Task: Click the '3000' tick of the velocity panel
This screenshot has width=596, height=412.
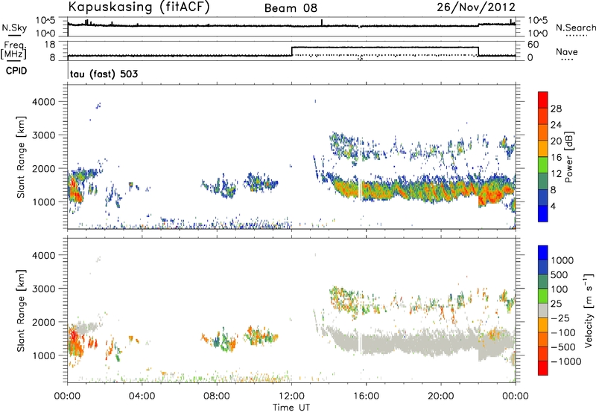Action: point(43,289)
